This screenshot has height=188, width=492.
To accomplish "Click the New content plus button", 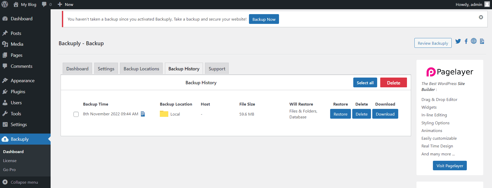I will tap(66, 4).
